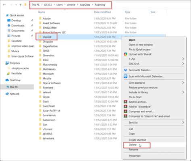Sort by the Type column header
191x161 pixels.
[x=128, y=12]
